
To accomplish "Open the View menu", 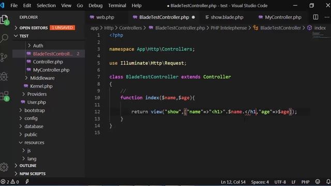I will pyautogui.click(x=66, y=6).
